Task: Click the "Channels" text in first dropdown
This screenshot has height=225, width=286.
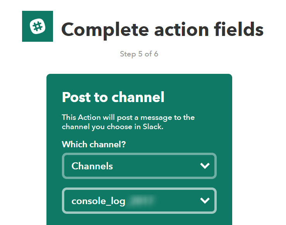Action: [92, 166]
